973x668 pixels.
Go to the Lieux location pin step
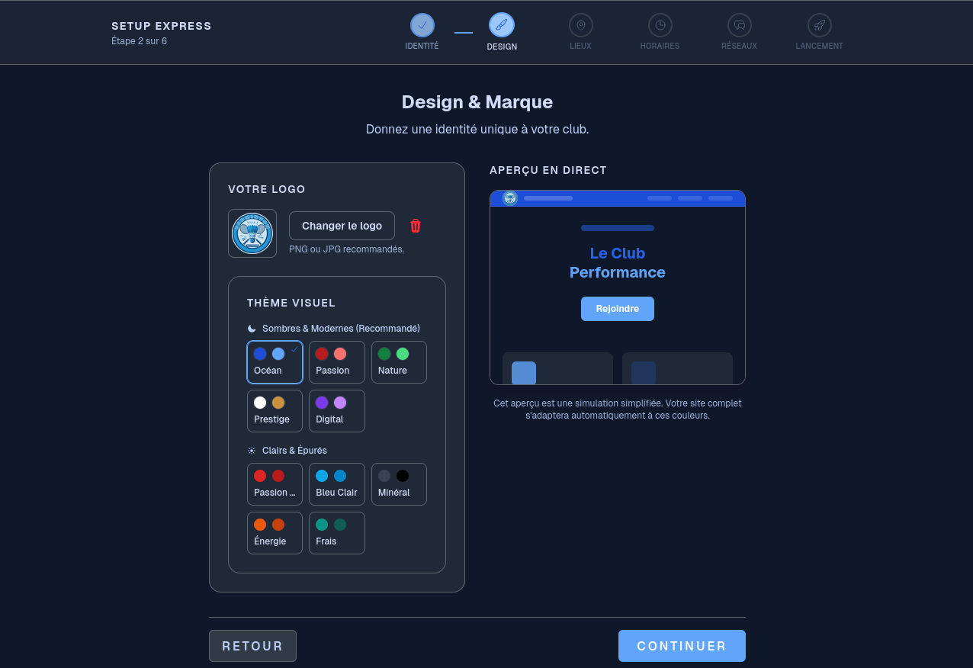click(x=580, y=25)
